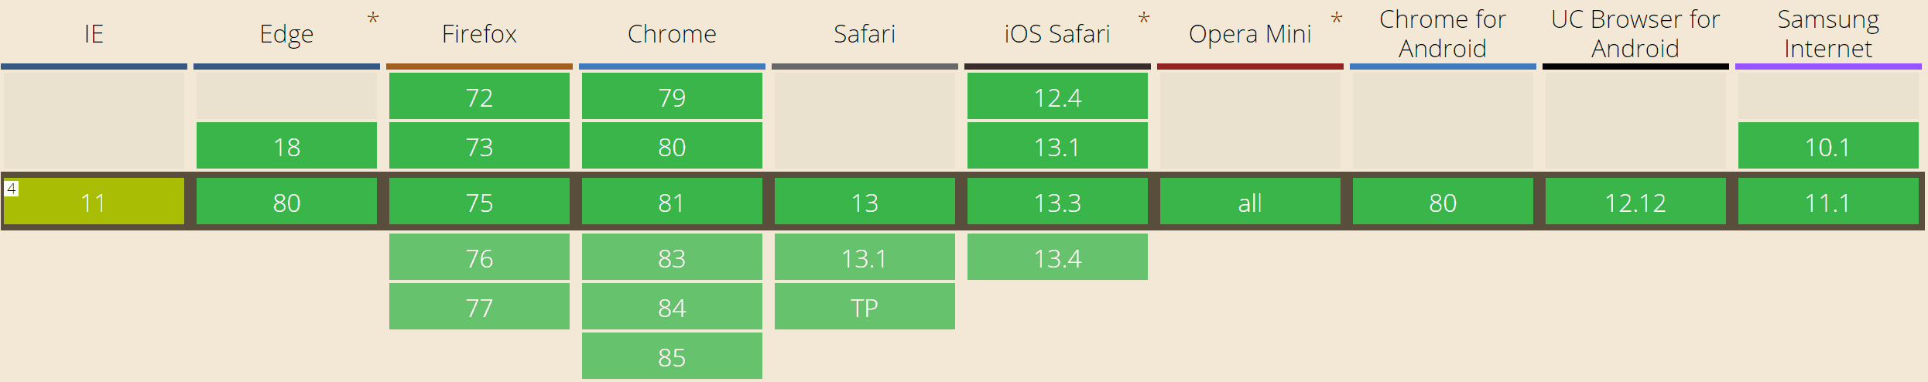The width and height of the screenshot is (1928, 382).
Task: Click the Firefox 77 future version cell
Action: 479,307
